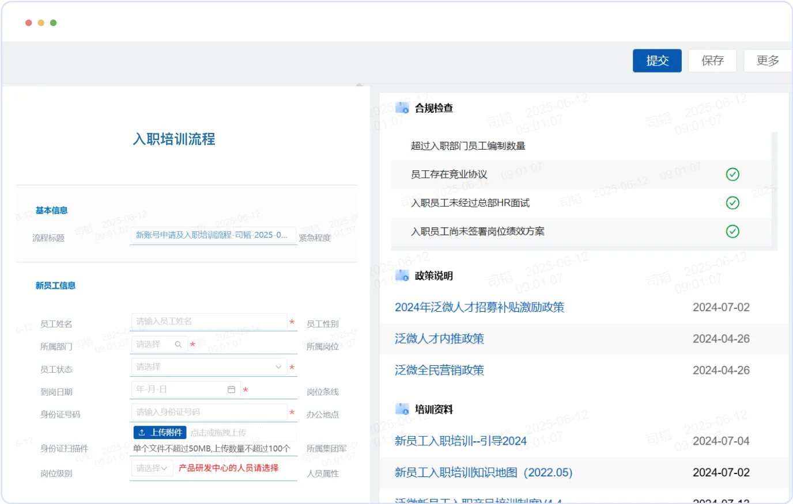Click the 合规检查 list scrollbar
Viewport: 793px width, 504px height.
click(775, 190)
